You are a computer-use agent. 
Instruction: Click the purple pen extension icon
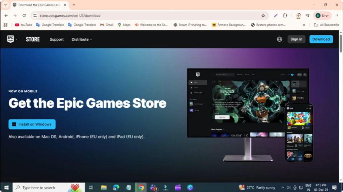[x=276, y=15]
